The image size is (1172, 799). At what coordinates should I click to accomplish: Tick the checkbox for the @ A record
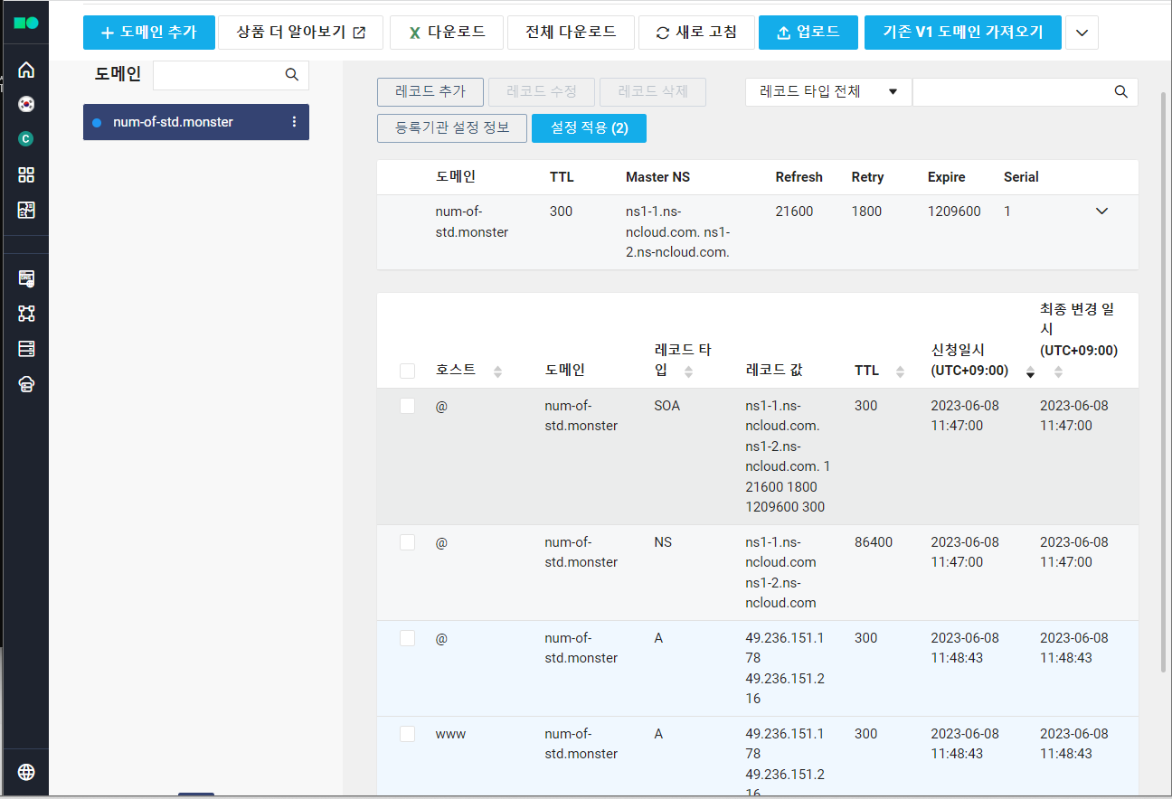pos(407,638)
